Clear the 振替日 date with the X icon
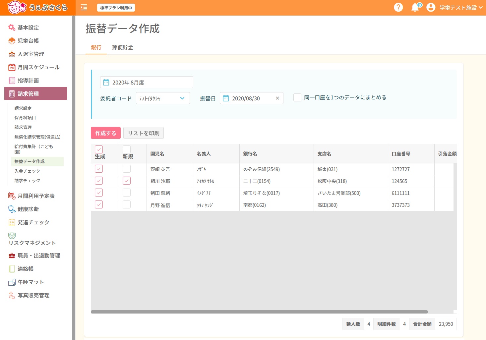The height and width of the screenshot is (340, 486). 277,98
